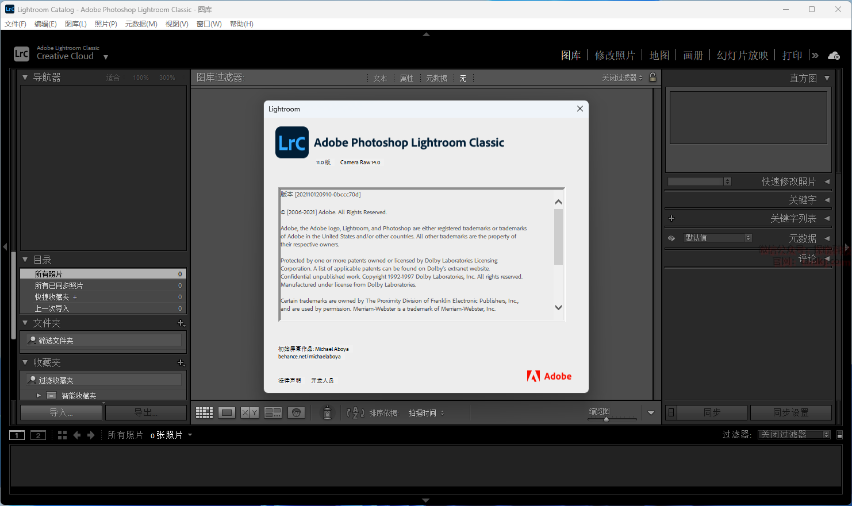Open the 图库(L) menu
This screenshot has height=506, width=852.
[75, 24]
